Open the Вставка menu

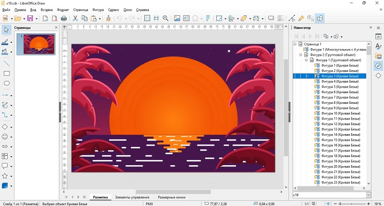[47, 10]
